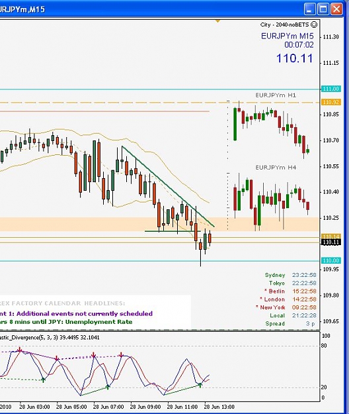Click the Stochastic Divergence indicator label
This screenshot has height=414, width=349.
pos(50,337)
